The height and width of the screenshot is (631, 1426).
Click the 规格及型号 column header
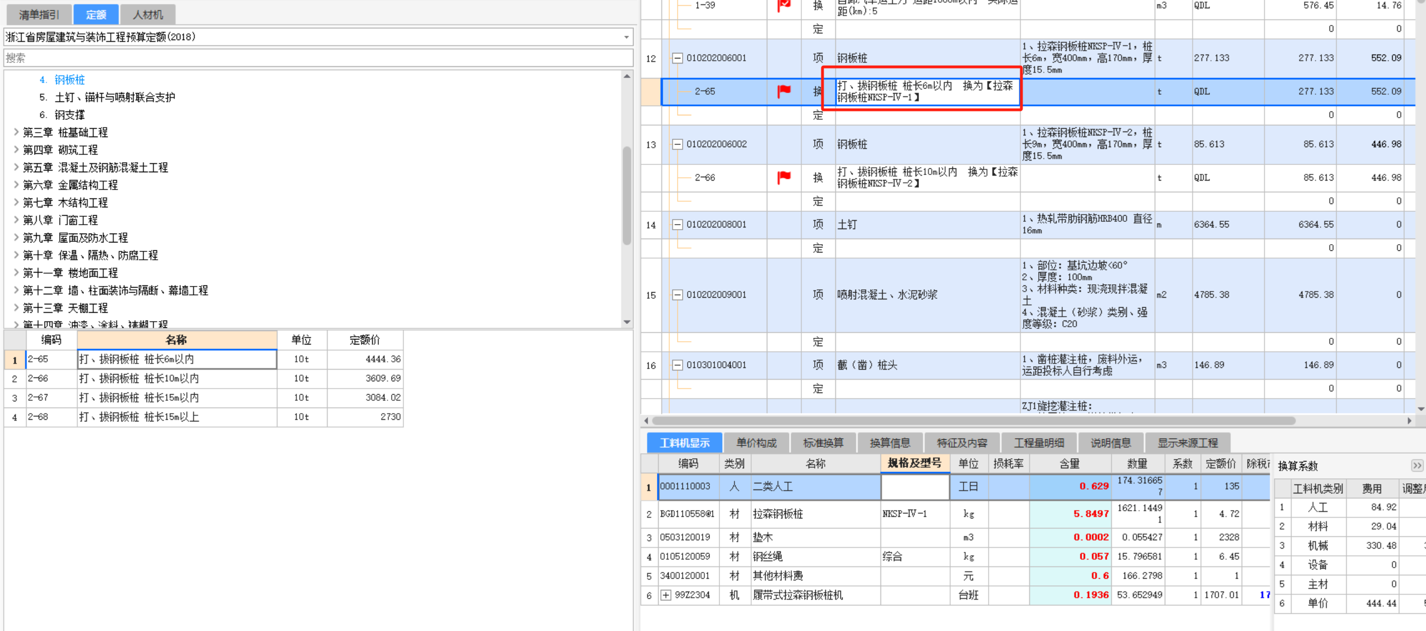tap(915, 463)
